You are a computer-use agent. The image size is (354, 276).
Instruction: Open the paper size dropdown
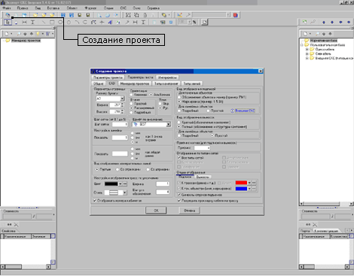[122, 99]
